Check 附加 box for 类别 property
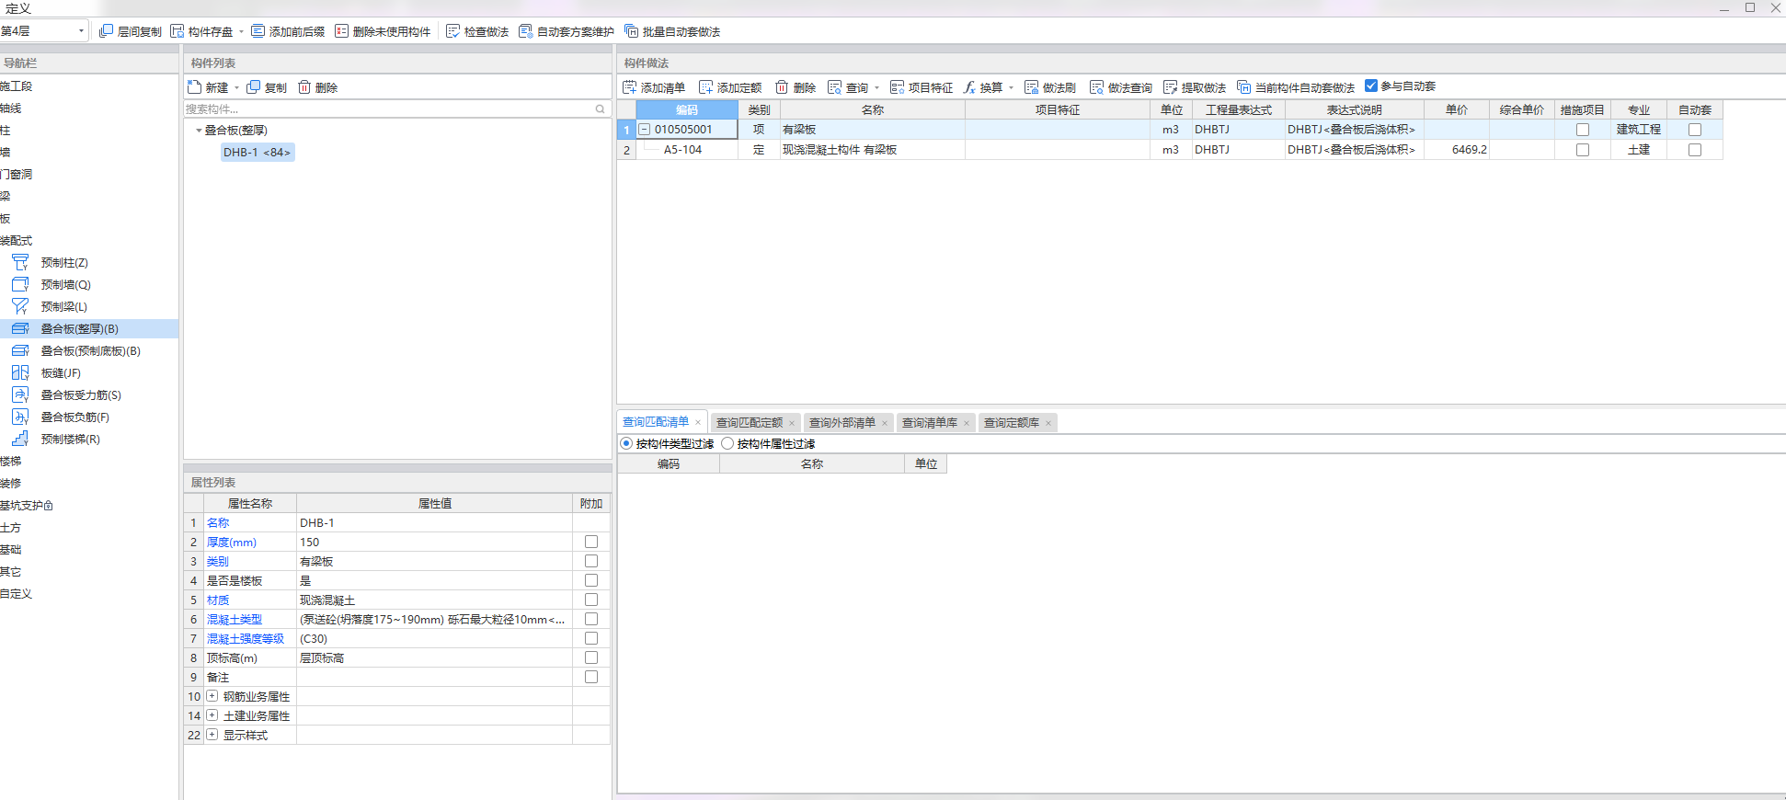 (591, 562)
